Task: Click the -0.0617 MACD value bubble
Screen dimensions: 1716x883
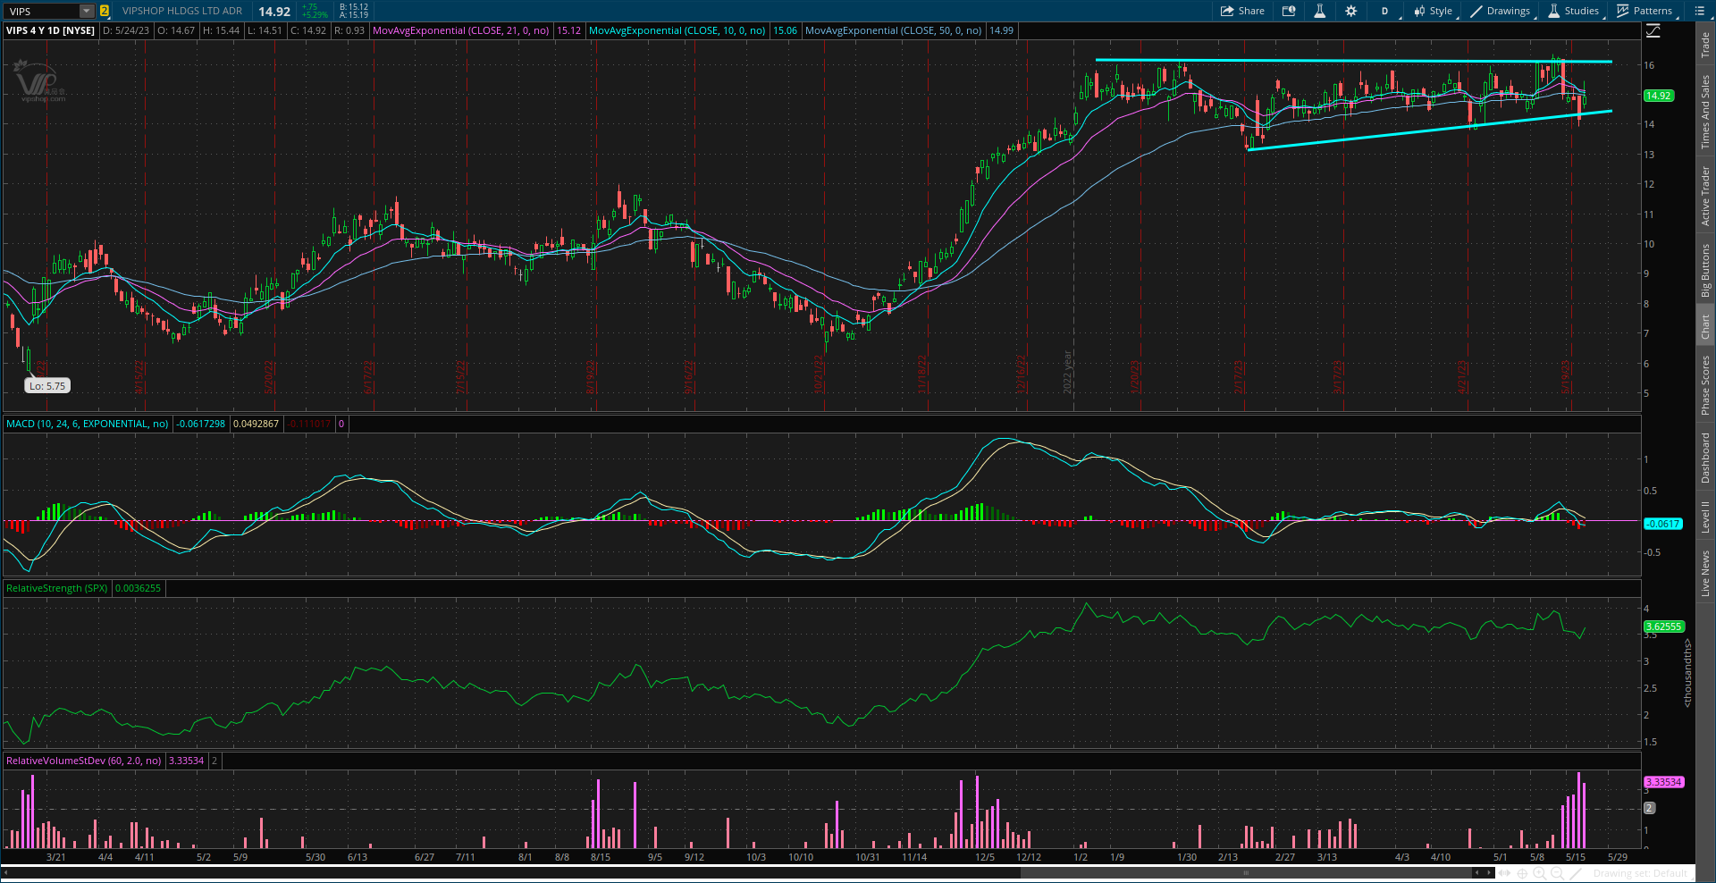Action: 1662,524
